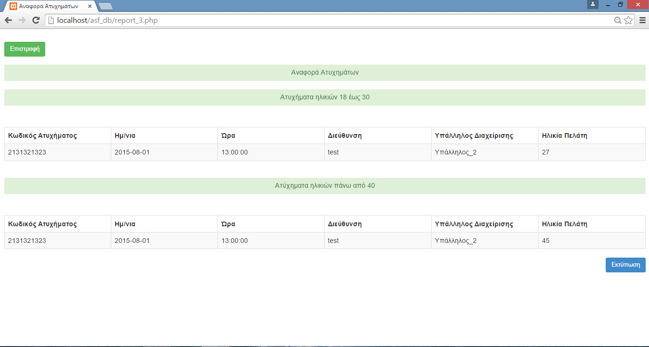This screenshot has height=347, width=649.
Task: Select date 2015-08-01 in the age 45 row
Action: (x=132, y=241)
